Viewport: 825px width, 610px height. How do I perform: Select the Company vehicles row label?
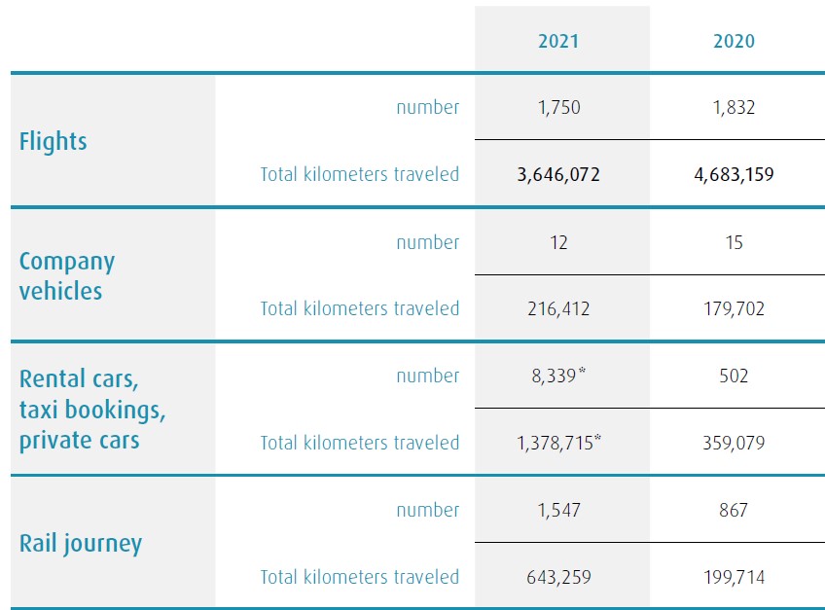67,275
